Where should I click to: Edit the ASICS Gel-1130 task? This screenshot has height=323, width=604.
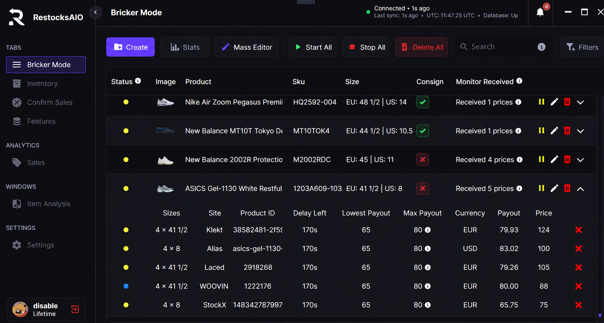[554, 188]
